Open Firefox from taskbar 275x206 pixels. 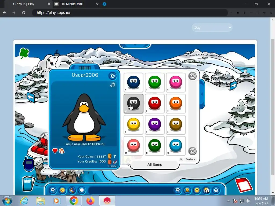pyautogui.click(x=90, y=201)
